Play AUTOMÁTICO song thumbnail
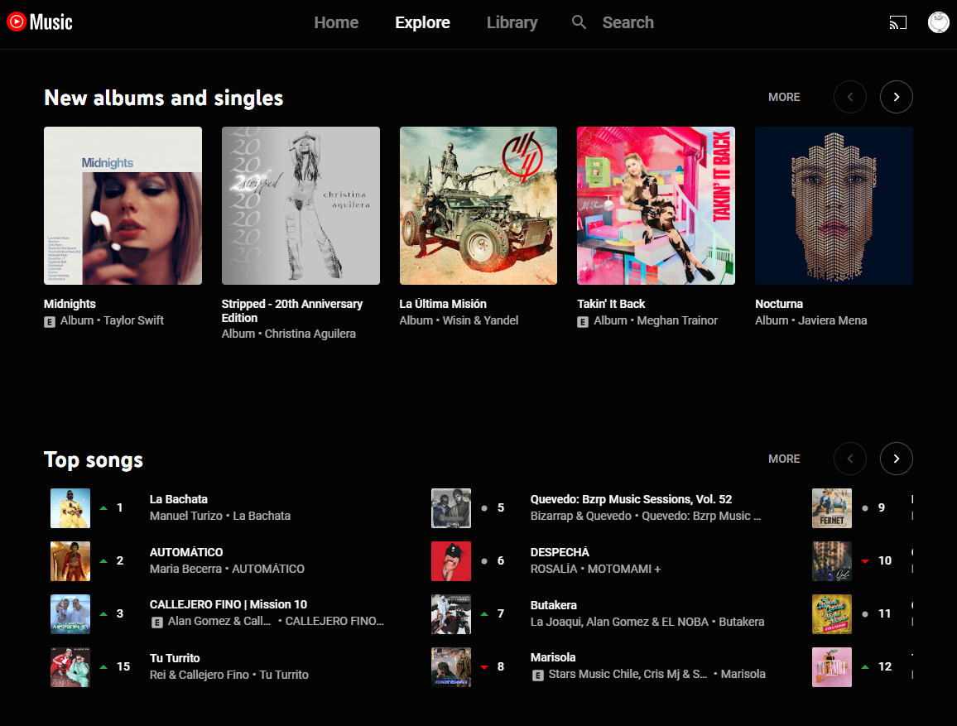Screen dimensions: 957x726 (70, 561)
